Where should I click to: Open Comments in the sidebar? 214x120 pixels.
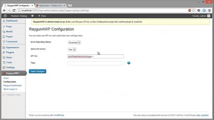pos(12,41)
